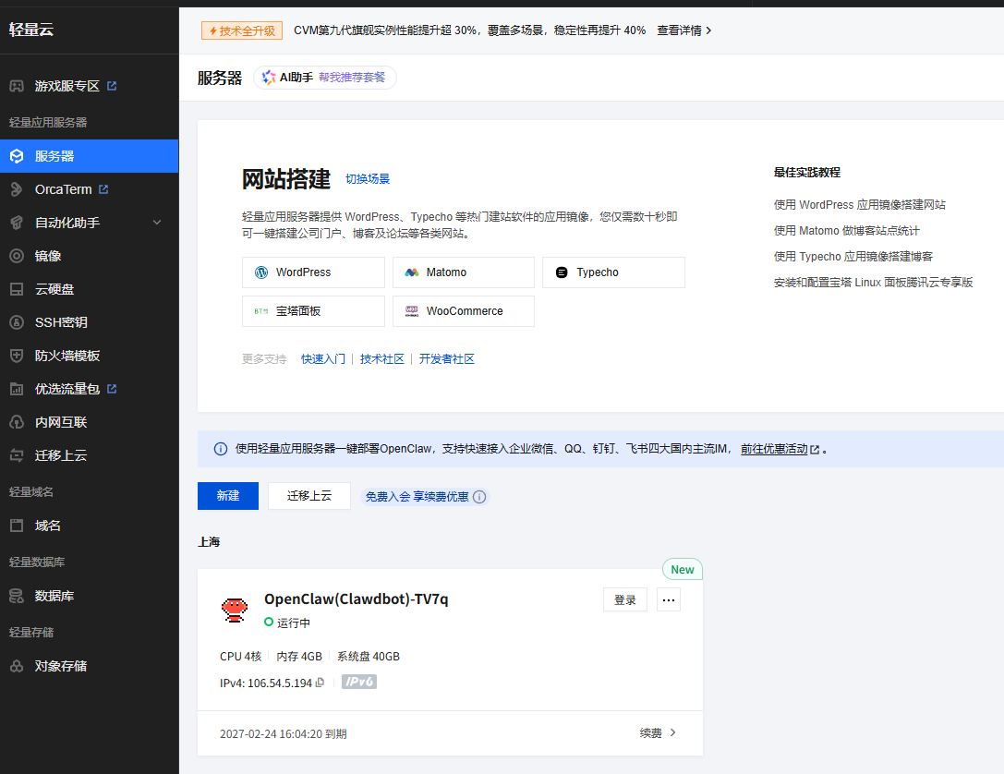Click 查看详情 banner link

tap(680, 30)
